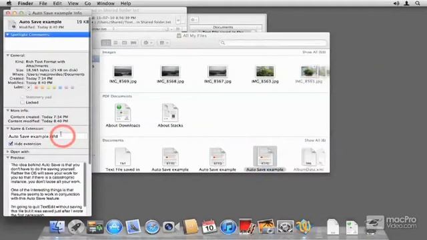Collapse the Spotlight Comments section
Screen dimensions: 427x240
7,35
